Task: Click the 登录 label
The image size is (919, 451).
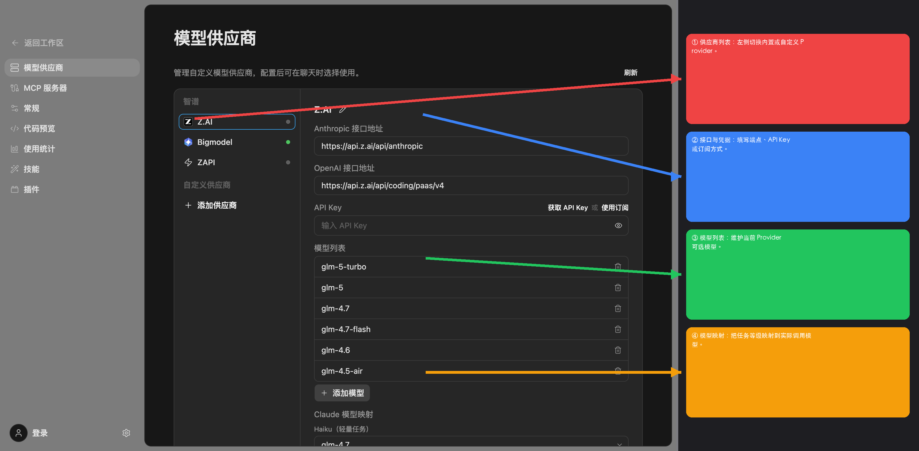Action: pos(40,433)
